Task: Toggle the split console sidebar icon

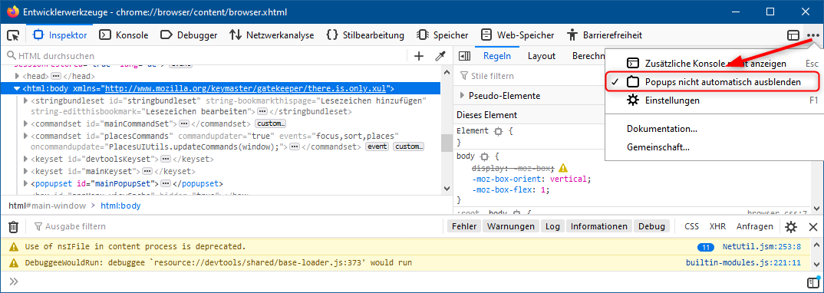Action: tap(812, 282)
